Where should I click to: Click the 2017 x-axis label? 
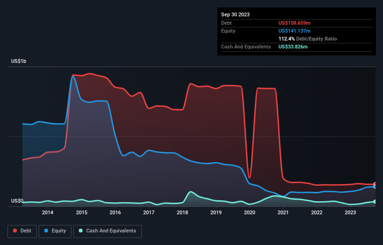point(149,212)
